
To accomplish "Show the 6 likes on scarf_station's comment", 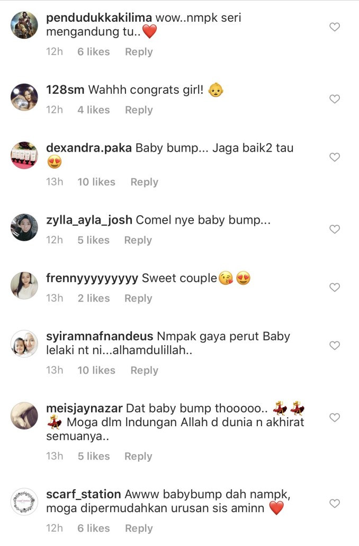I will point(94,528).
